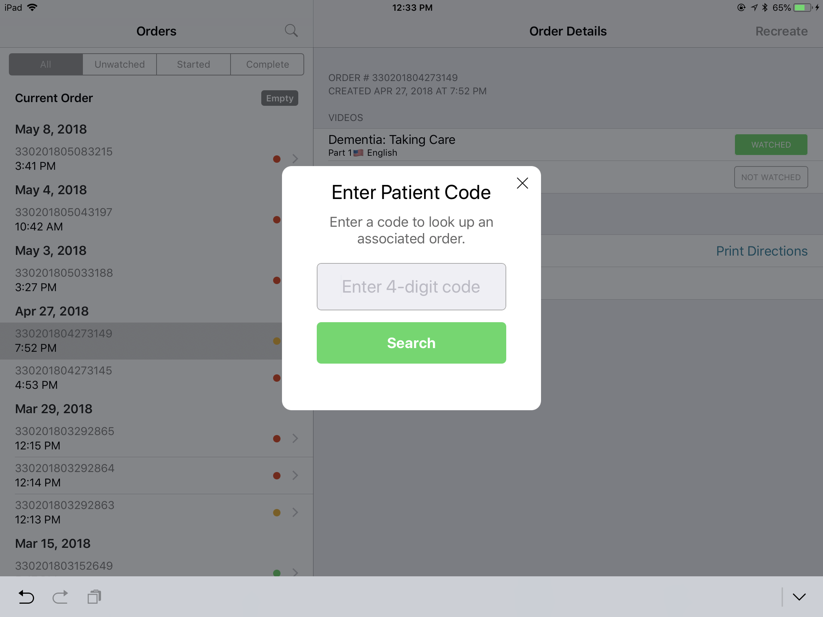
Task: Select the Started filter segment
Action: coord(194,64)
